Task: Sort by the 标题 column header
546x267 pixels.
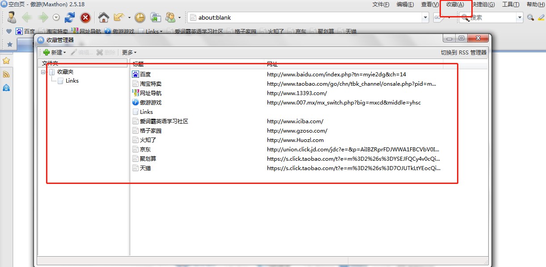Action: coord(197,64)
